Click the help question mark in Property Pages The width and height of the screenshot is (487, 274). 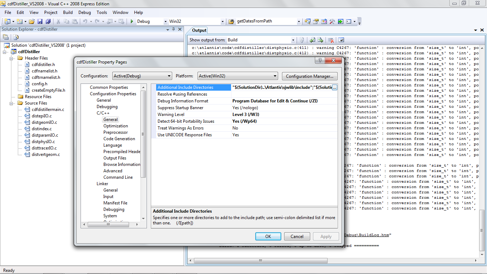[x=320, y=61]
